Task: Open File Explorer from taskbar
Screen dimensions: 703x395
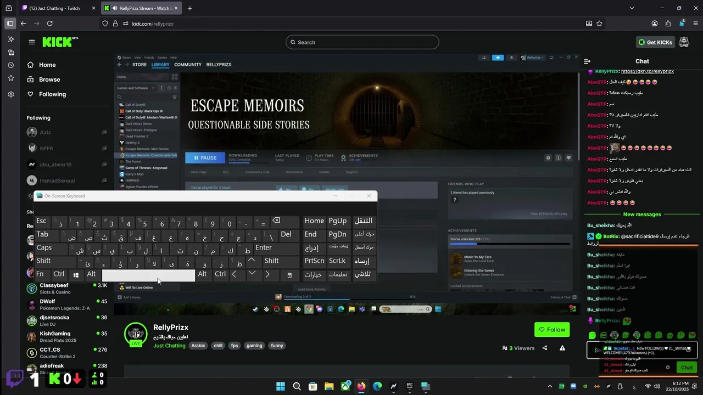Action: (x=329, y=386)
